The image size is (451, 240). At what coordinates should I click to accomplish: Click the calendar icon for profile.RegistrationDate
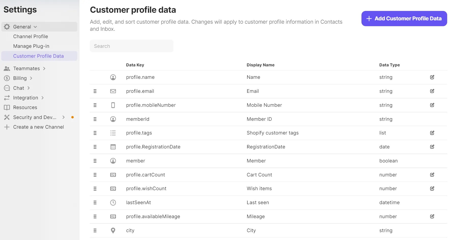click(x=113, y=147)
